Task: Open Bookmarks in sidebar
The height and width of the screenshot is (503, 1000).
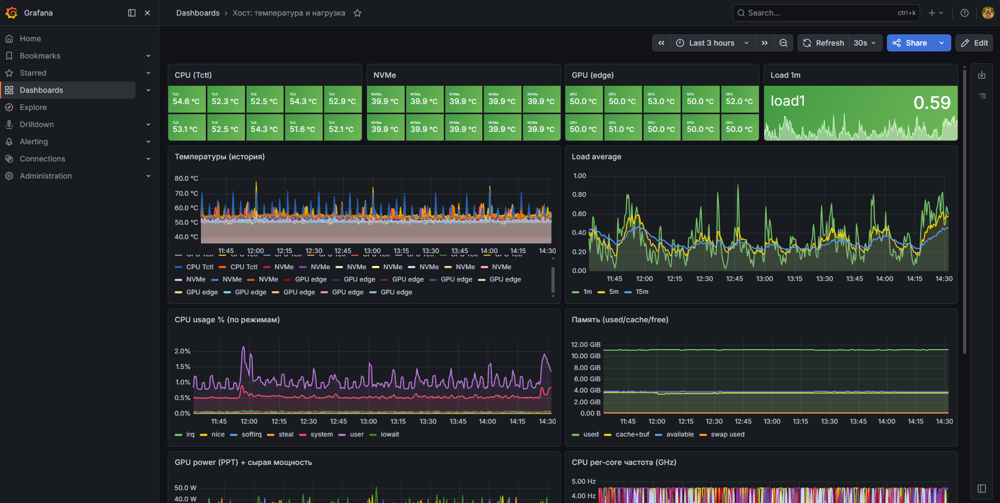Action: [40, 56]
